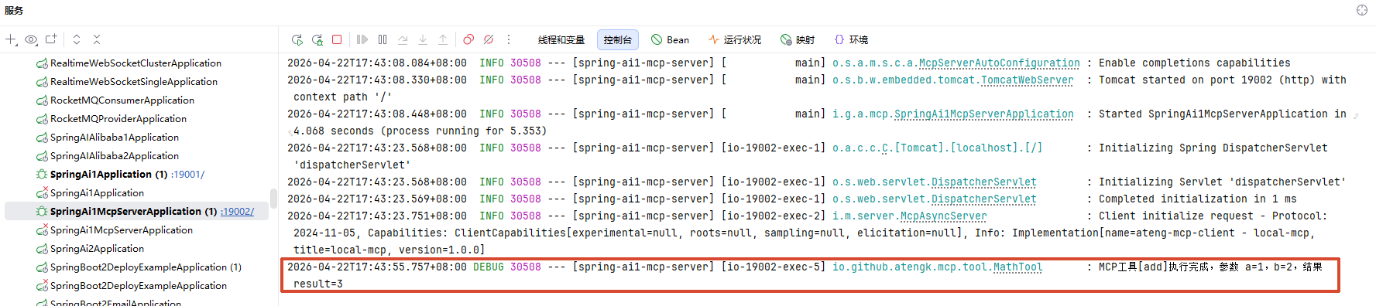
Task: Open the 运行状况 tab
Action: [735, 39]
